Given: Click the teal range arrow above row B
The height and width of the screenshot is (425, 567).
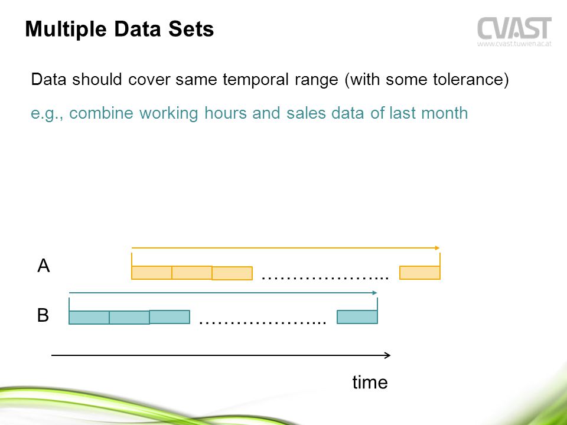Looking at the screenshot, I should point(223,293).
